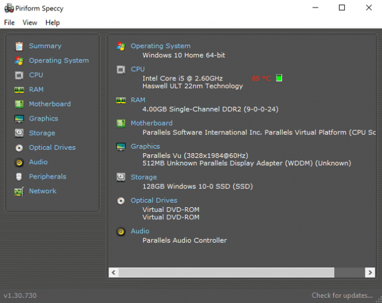Click the 128GB Windows 10-0 SSD text

(198, 187)
